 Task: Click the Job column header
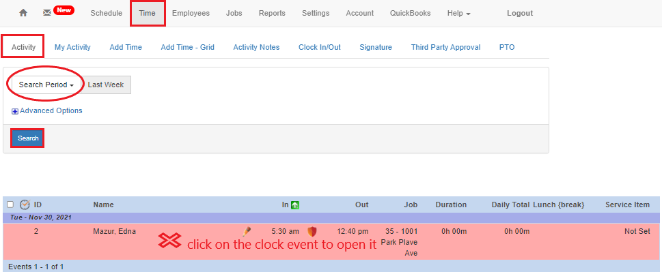point(411,205)
